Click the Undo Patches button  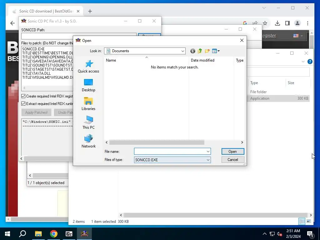coord(63,112)
